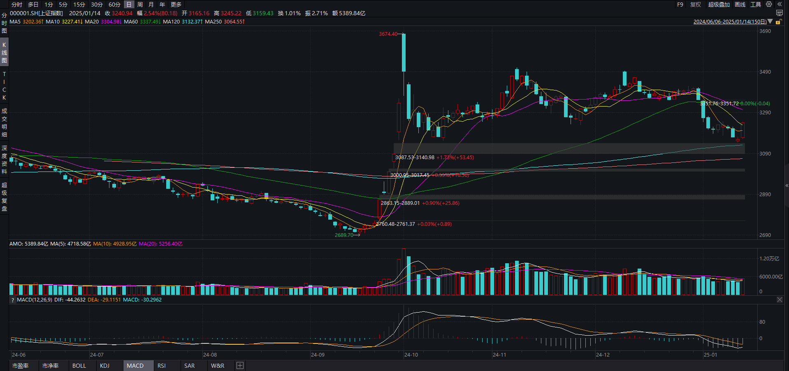The width and height of the screenshot is (789, 371).
Task: Switch to the BOLL indicator tab
Action: (79, 366)
